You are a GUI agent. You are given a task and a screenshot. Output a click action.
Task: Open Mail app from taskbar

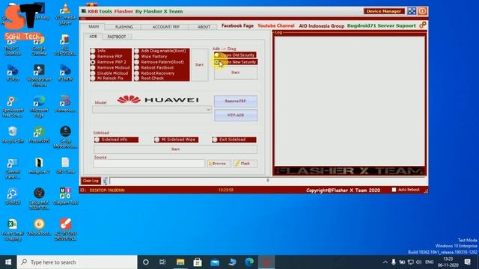(215, 262)
